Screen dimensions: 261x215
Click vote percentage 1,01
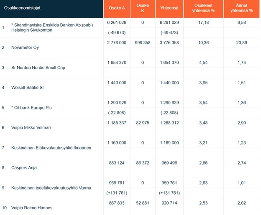coord(241,183)
